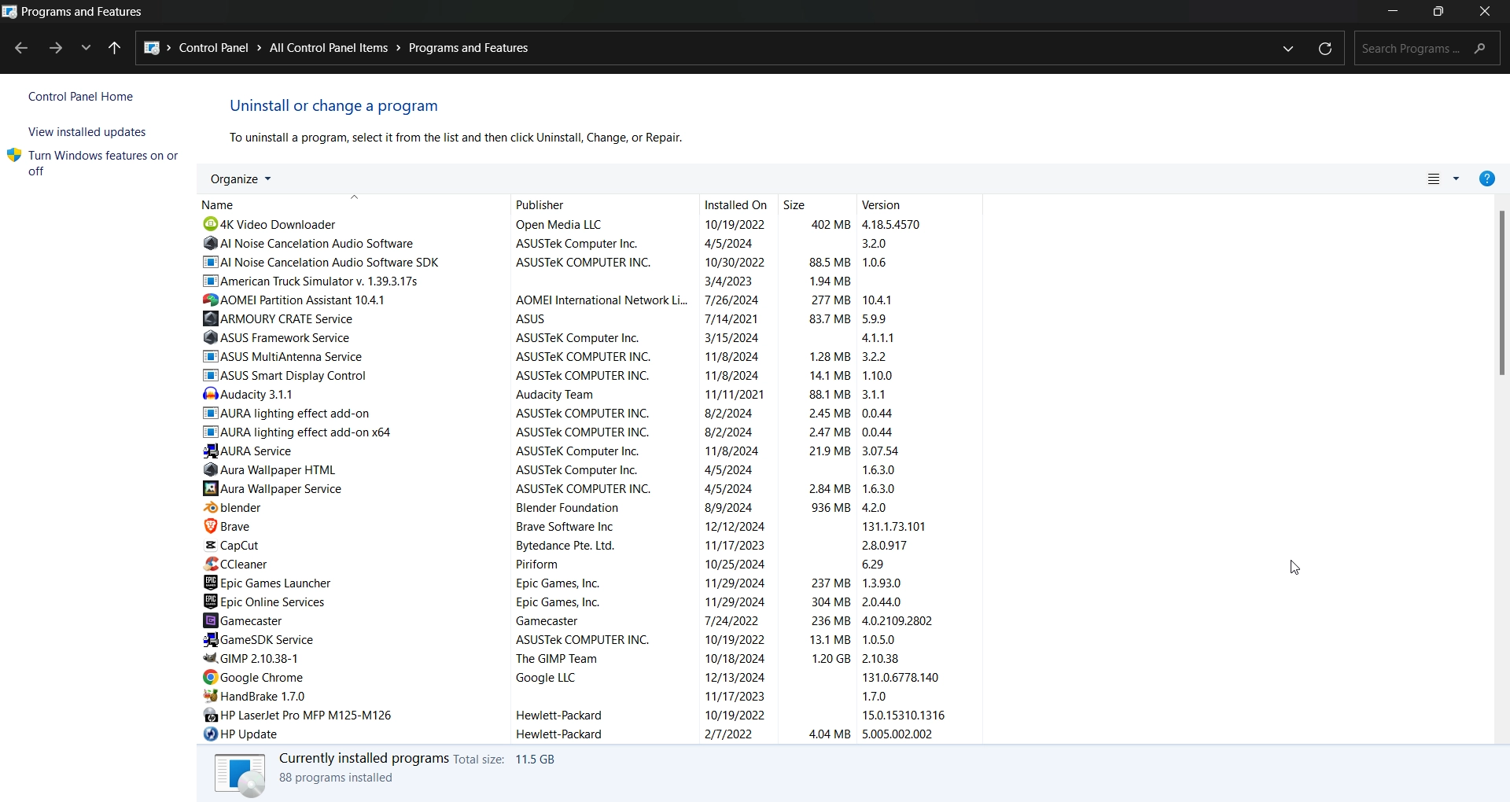The width and height of the screenshot is (1510, 802).
Task: Click the Audacity 3.1.1 program icon
Action: click(210, 394)
